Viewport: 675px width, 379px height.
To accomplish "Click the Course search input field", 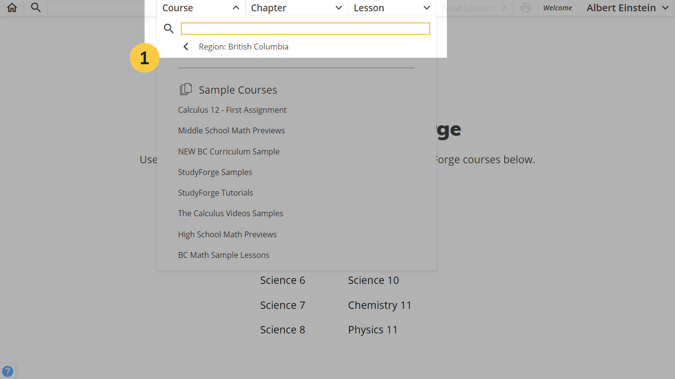I will [306, 28].
